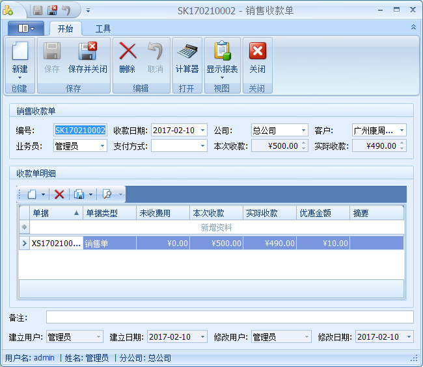Select the 开始 (Start) ribbon tab
Viewport: 423px width, 367px height.
pyautogui.click(x=65, y=29)
